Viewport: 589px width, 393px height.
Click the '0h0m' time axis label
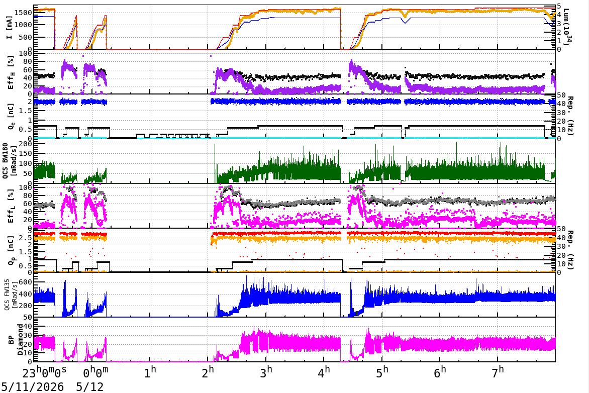point(95,372)
